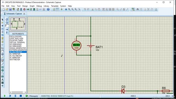Image resolution: width=176 pixels, height=99 pixels.
Task: Select OSCILLOSCOPE in the instruments list
Action: [x=15, y=37]
